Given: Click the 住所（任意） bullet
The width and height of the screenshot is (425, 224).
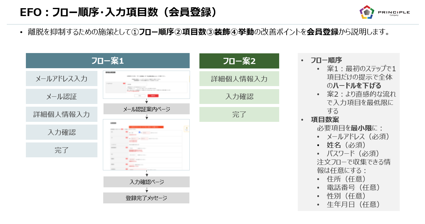Looking at the screenshot, I should click(x=346, y=179).
